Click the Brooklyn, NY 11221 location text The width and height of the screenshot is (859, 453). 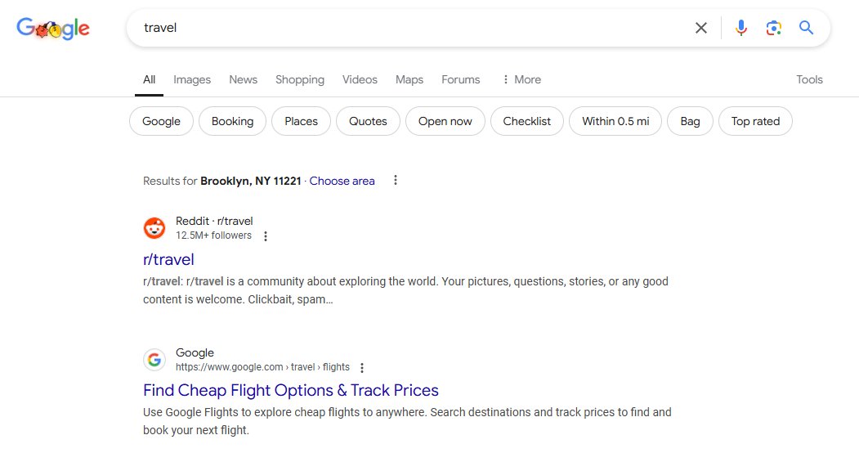click(251, 181)
